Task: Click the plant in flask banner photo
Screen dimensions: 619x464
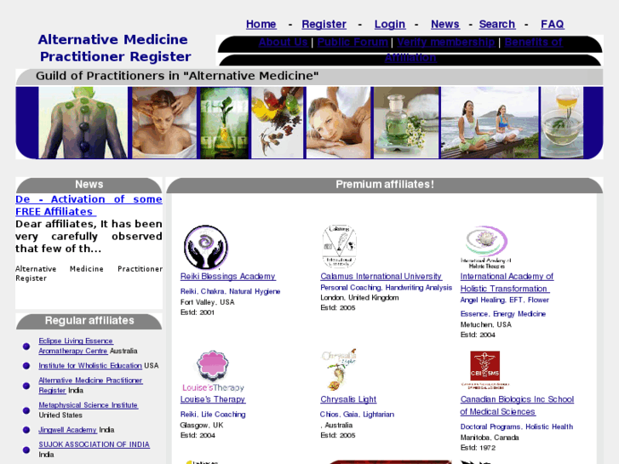Action: tap(225, 123)
